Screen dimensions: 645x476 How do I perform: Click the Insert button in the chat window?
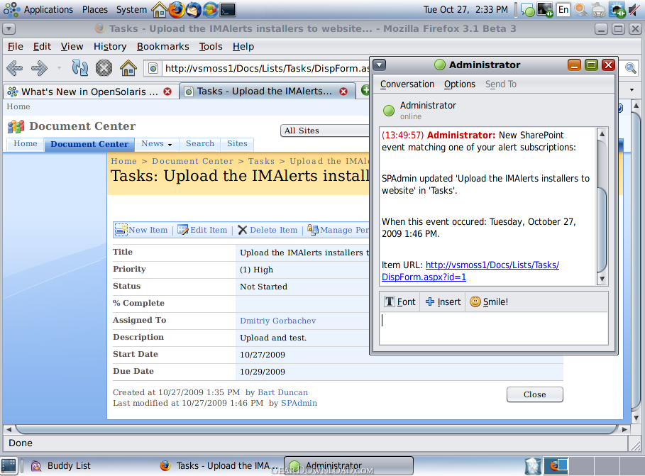[x=443, y=302]
